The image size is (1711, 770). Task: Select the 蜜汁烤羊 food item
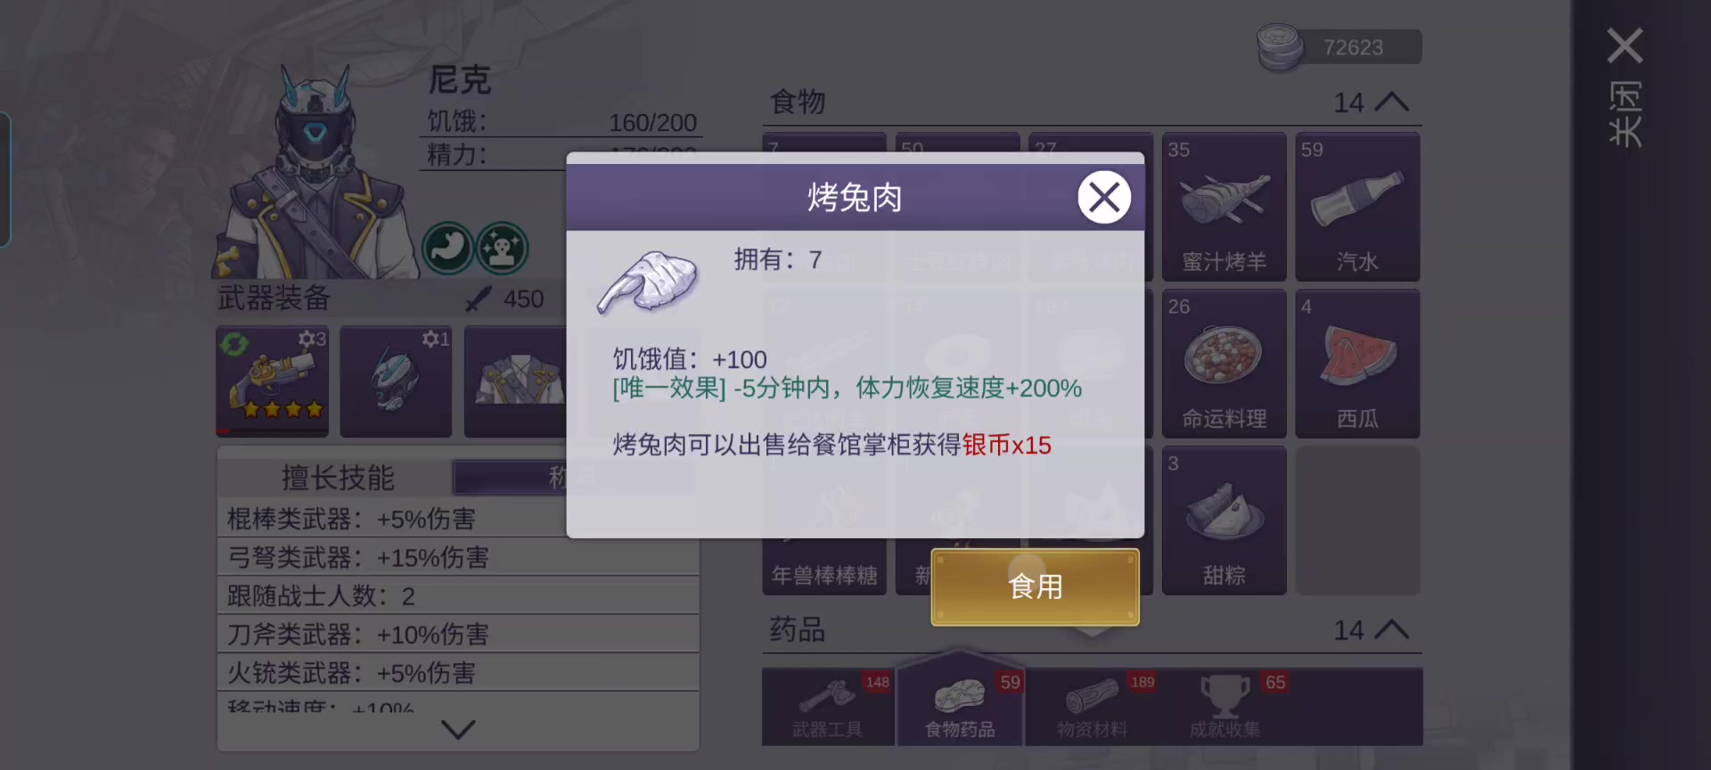(1224, 207)
